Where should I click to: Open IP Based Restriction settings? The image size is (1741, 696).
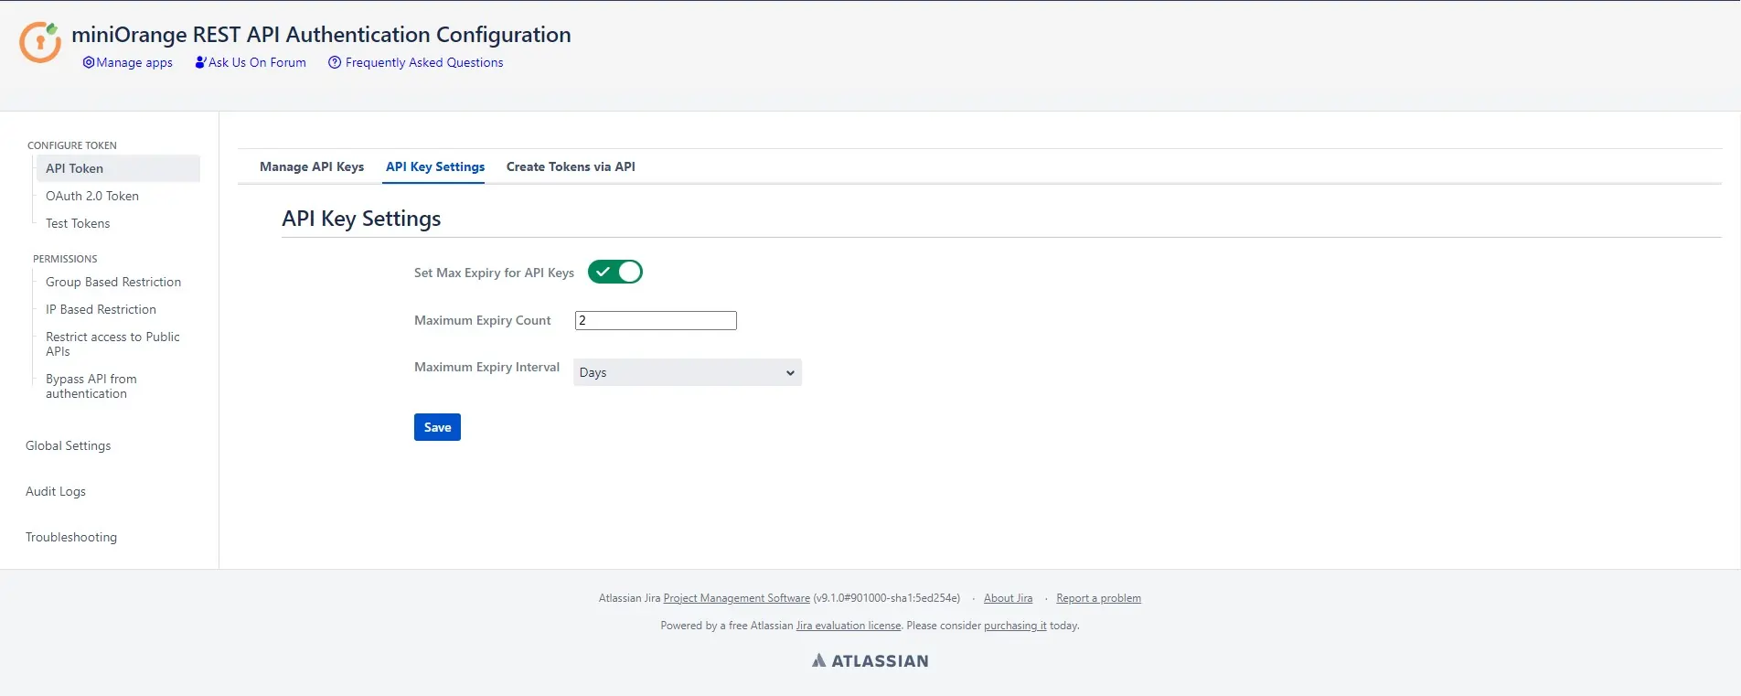pos(101,309)
